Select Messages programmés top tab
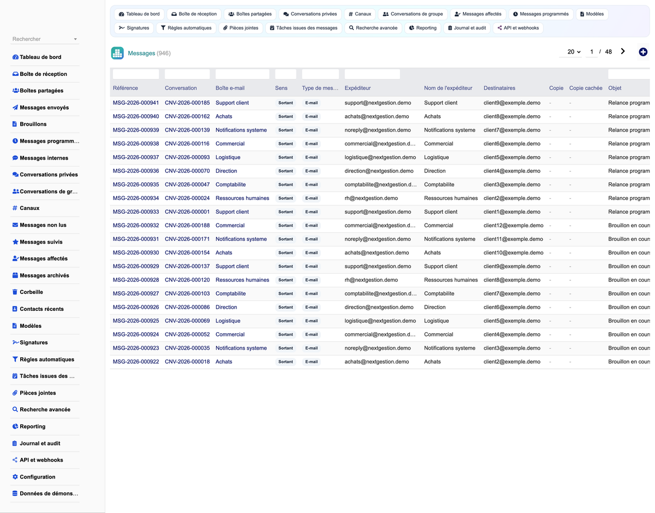Screen dimensions: 655x513 [541, 14]
